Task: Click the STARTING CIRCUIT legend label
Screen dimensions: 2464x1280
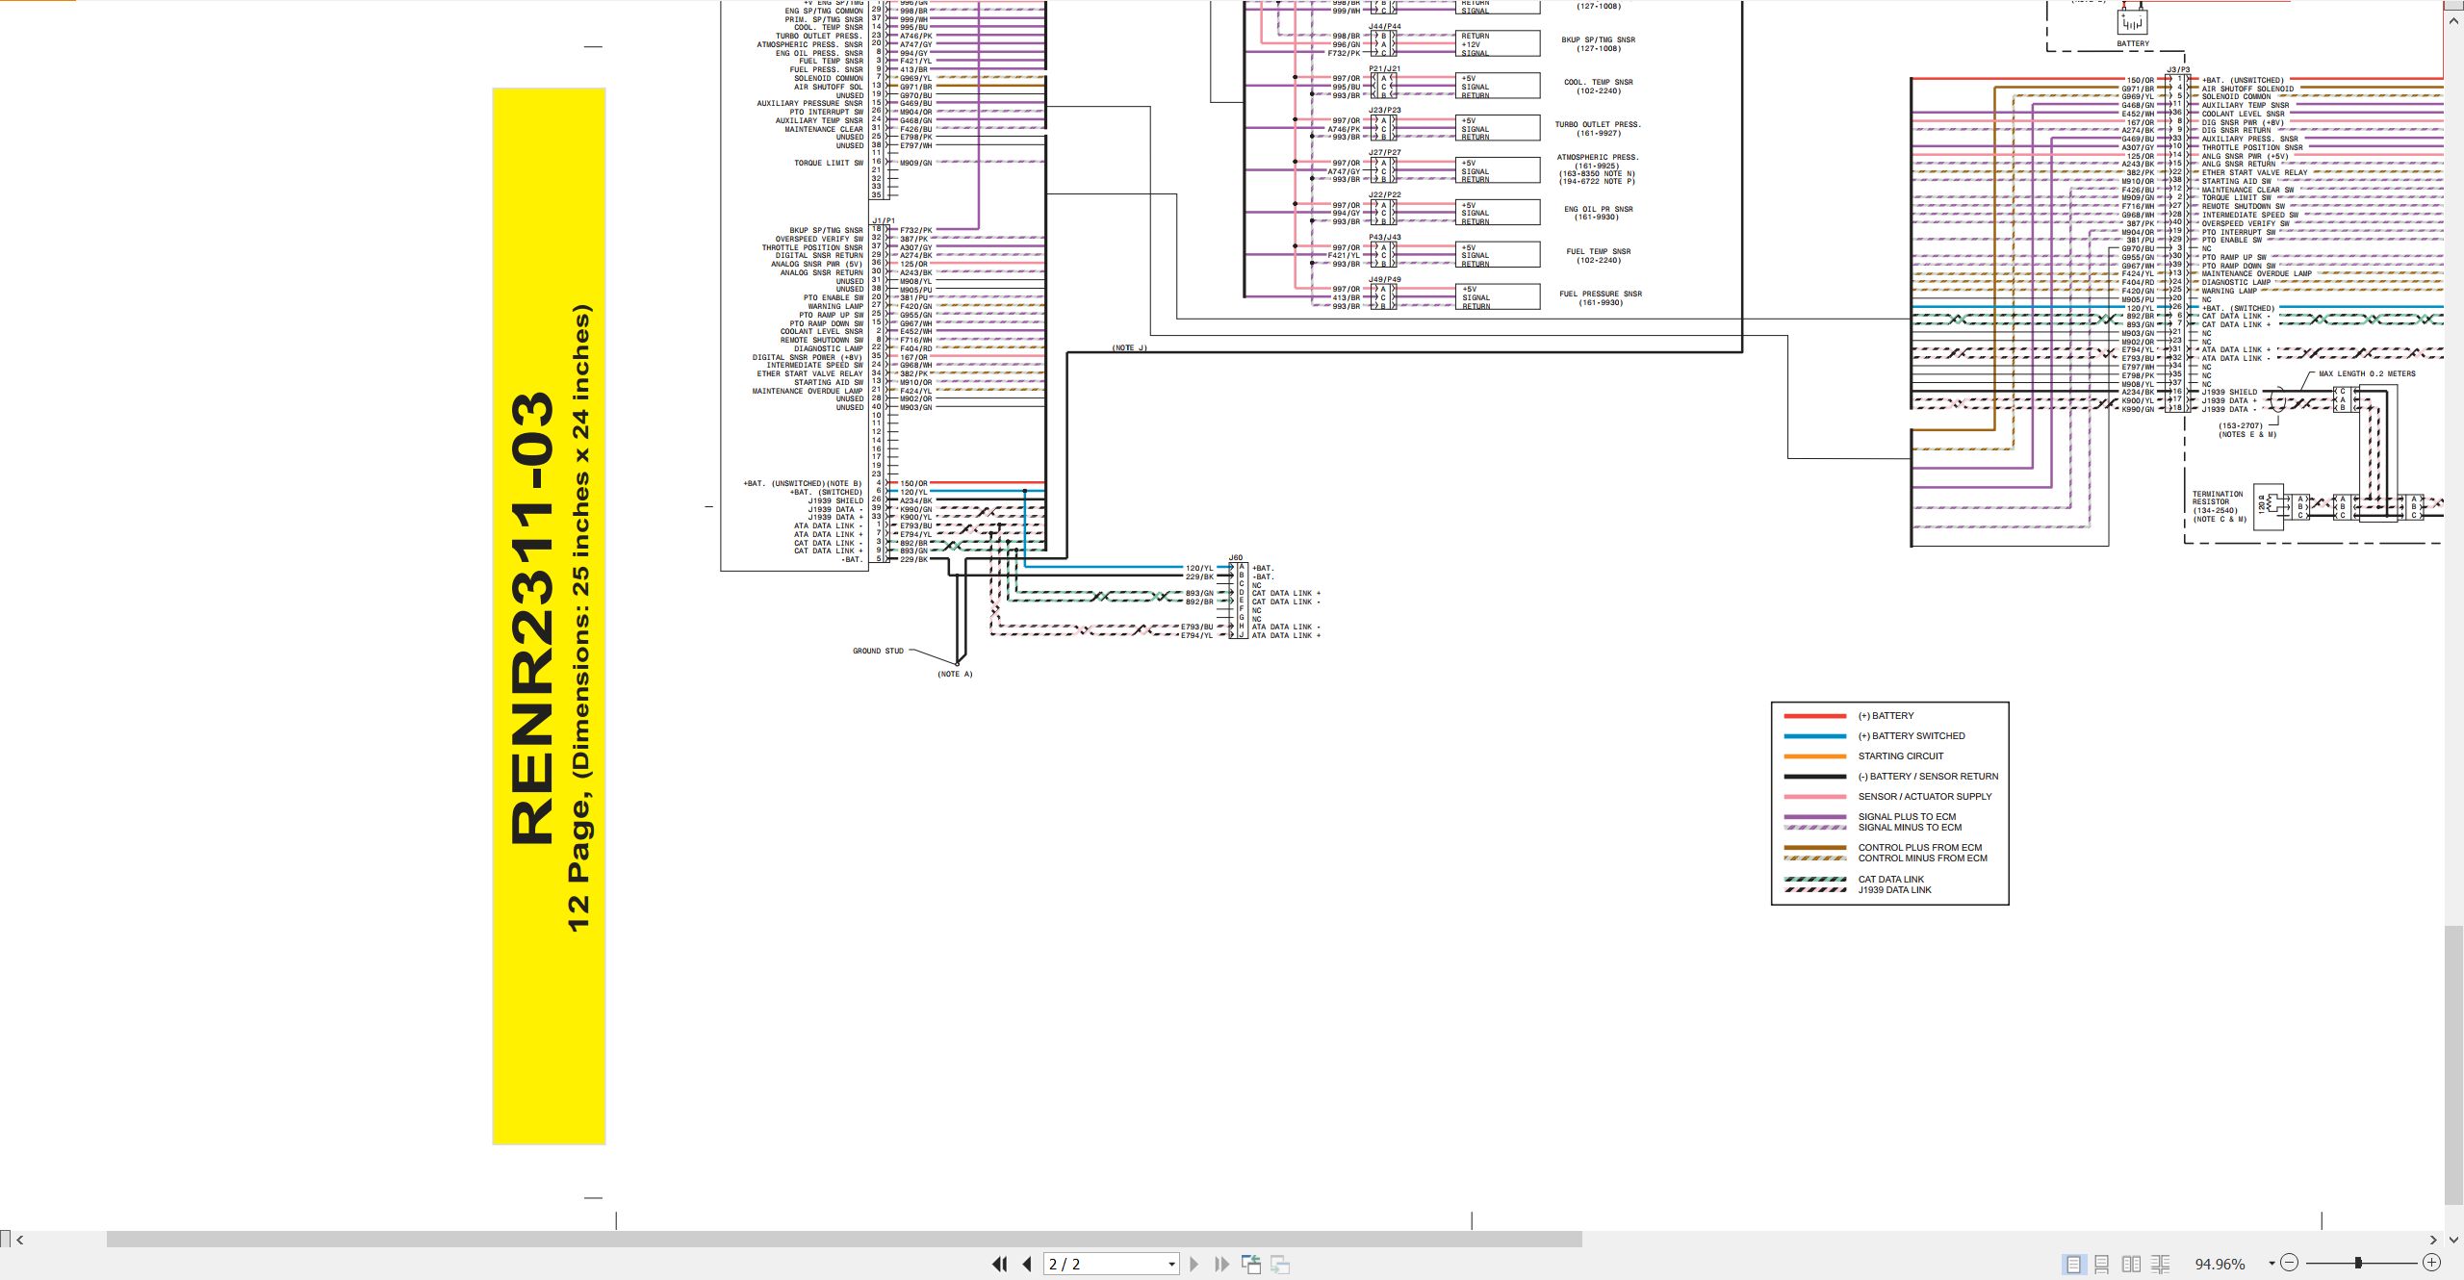Action: (1900, 756)
